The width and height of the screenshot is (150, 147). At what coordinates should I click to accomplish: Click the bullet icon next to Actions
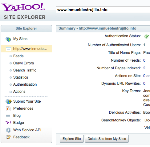(10, 92)
